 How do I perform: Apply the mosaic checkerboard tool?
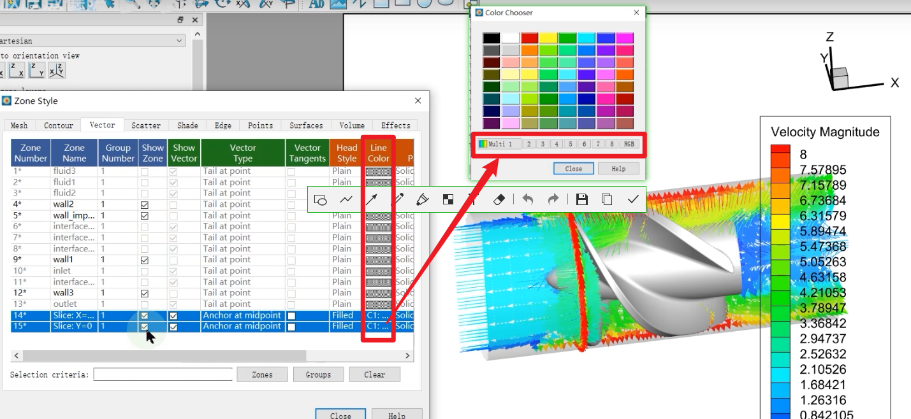[x=448, y=200]
